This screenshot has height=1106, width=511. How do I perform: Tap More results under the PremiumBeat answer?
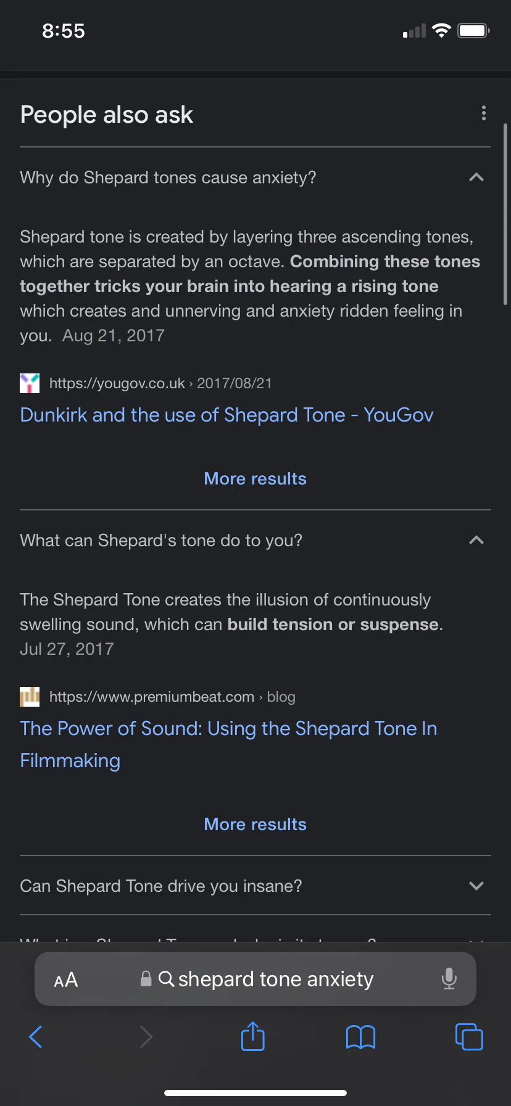tap(255, 825)
